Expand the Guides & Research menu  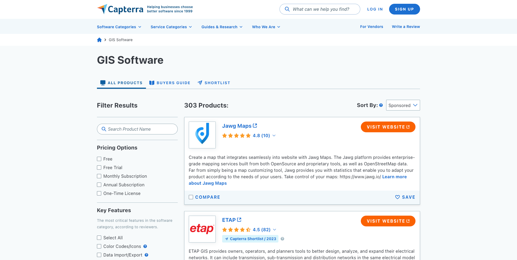click(x=222, y=27)
